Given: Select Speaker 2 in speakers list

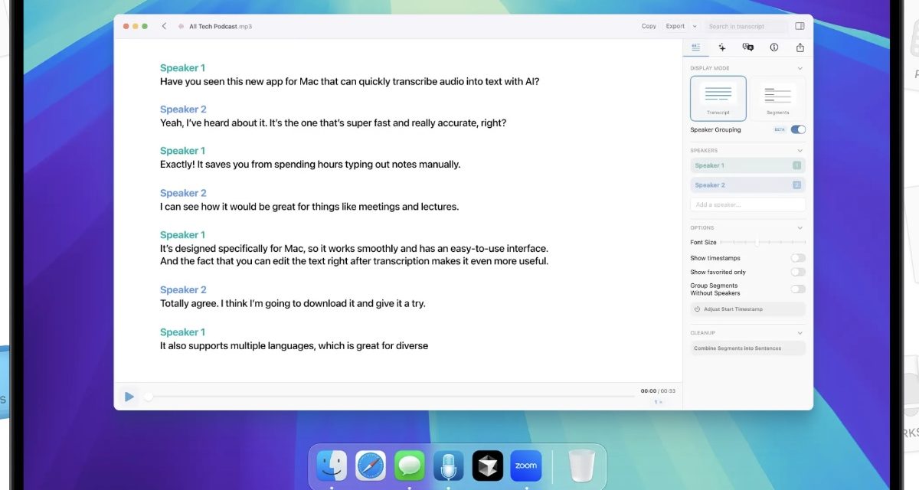Looking at the screenshot, I should [x=747, y=185].
